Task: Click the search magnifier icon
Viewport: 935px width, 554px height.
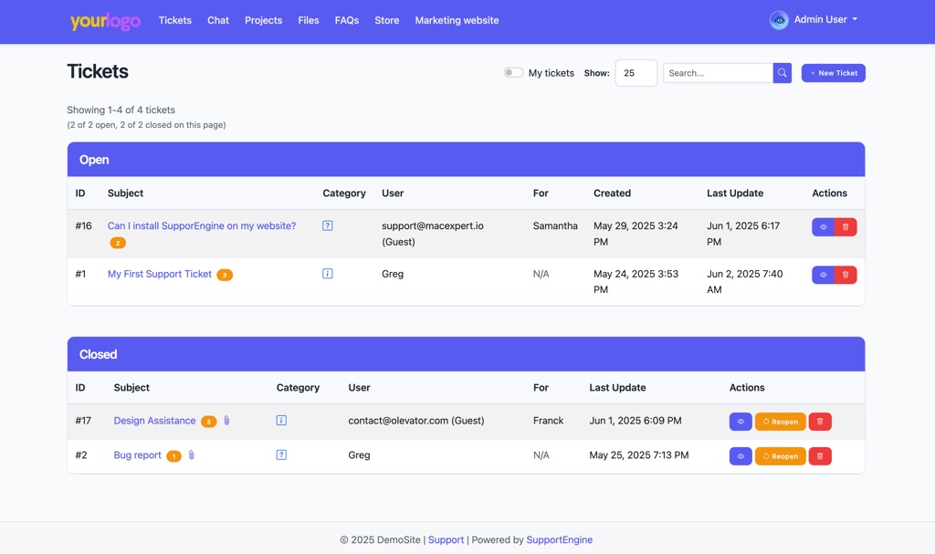Action: [x=782, y=72]
